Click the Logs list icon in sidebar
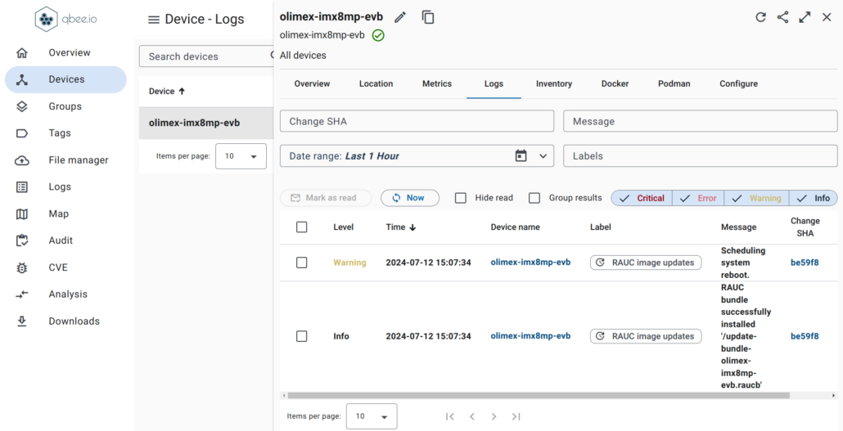 (21, 187)
